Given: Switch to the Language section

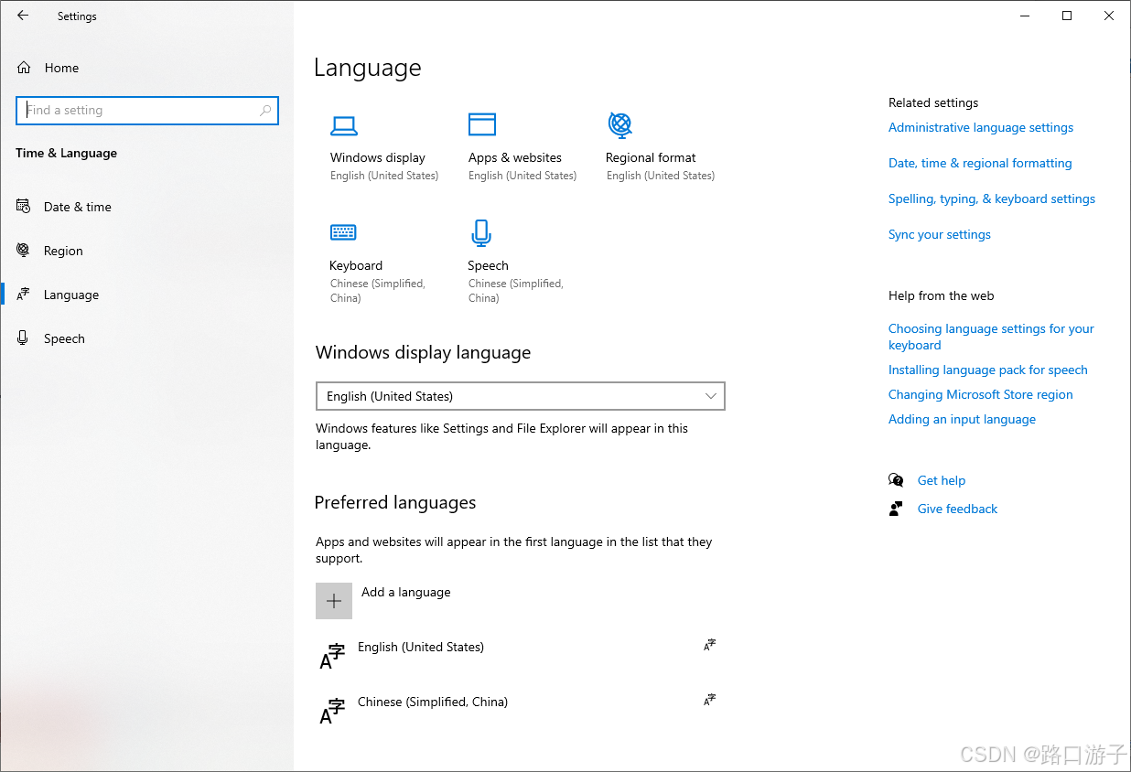Looking at the screenshot, I should pos(72,294).
